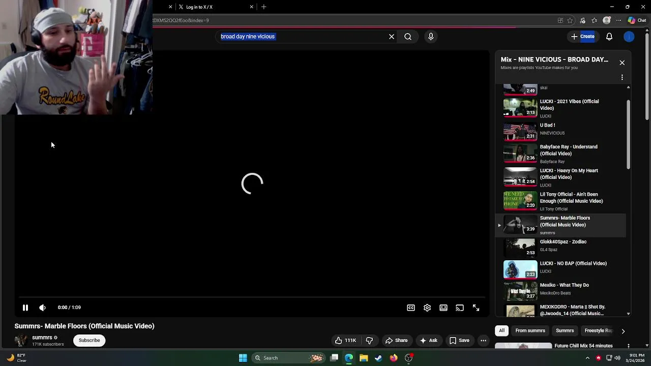
Task: Open the YouTube account avatar menu
Action: click(629, 37)
